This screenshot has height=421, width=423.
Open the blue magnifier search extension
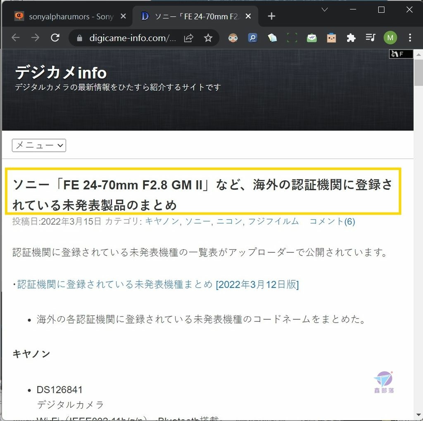tap(252, 38)
